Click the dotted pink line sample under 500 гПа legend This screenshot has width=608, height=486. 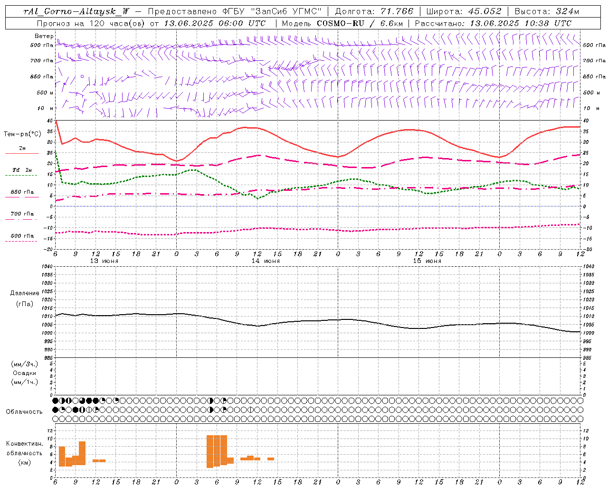pos(21,241)
